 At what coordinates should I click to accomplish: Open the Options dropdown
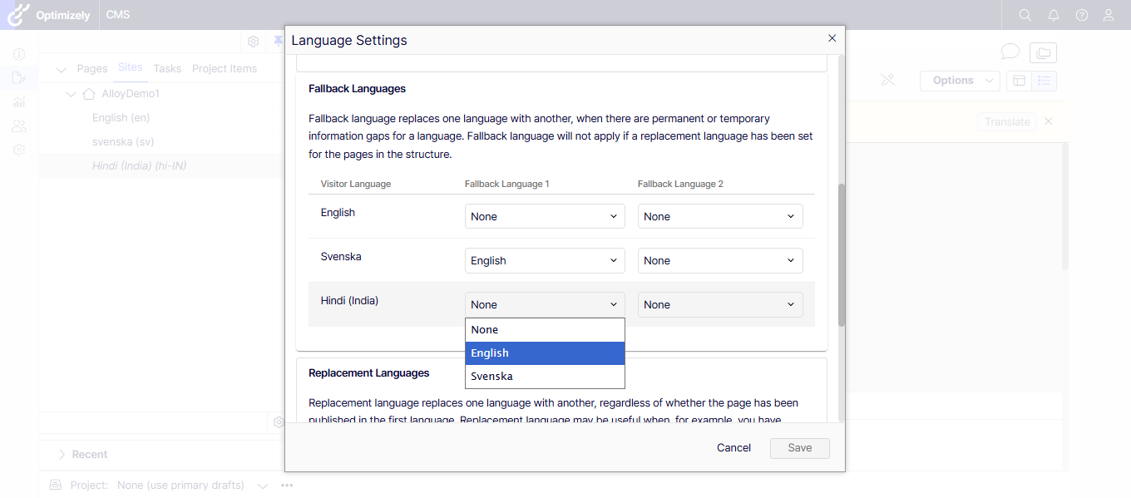959,81
